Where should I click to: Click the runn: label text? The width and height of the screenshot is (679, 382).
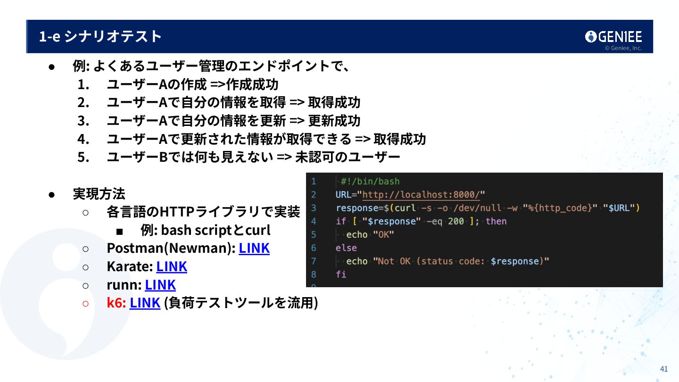click(x=124, y=285)
